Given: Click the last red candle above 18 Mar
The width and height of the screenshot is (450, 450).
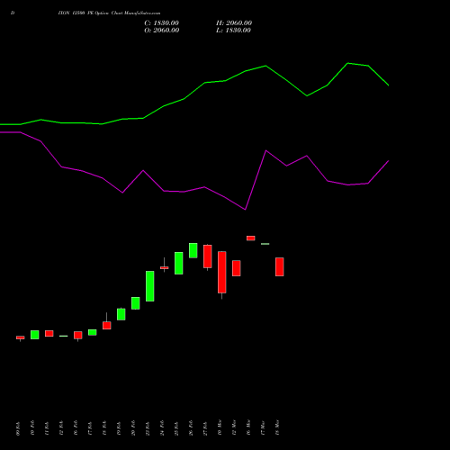Looking at the screenshot, I should tap(280, 266).
